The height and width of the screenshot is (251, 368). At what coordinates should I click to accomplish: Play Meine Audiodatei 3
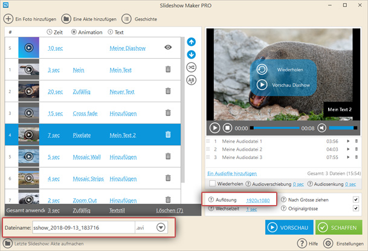(348, 157)
